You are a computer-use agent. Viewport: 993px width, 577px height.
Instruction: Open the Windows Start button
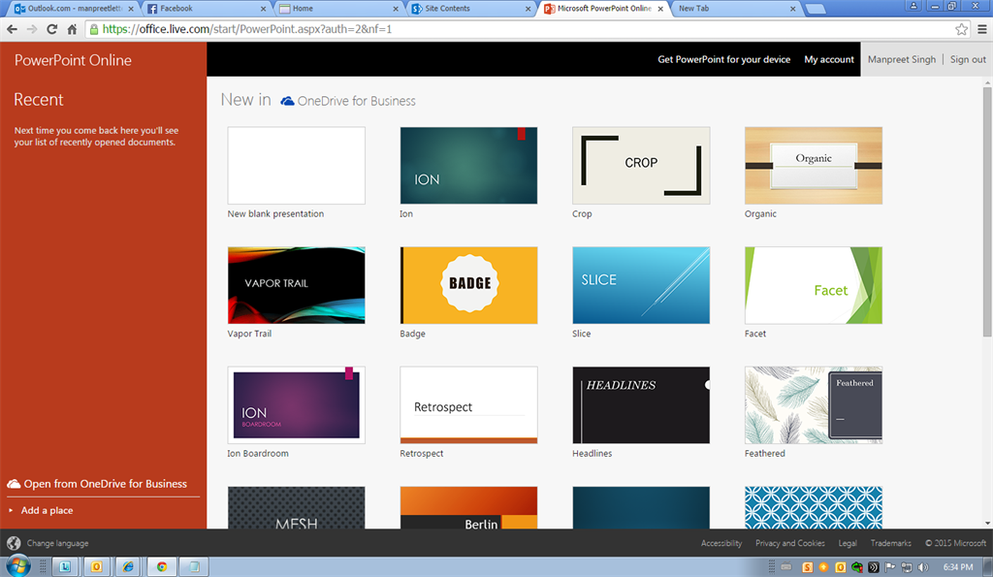[x=17, y=566]
